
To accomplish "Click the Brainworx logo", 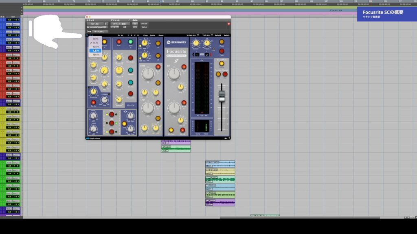I will coord(176,42).
